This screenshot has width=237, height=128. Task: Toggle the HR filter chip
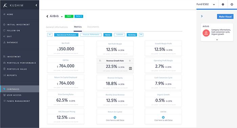[141, 35]
